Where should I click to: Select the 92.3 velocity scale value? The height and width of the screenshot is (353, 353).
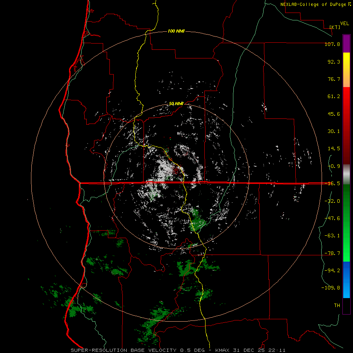point(334,62)
